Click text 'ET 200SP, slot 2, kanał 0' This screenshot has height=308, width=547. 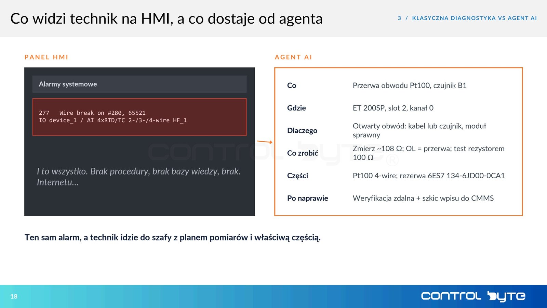point(393,108)
